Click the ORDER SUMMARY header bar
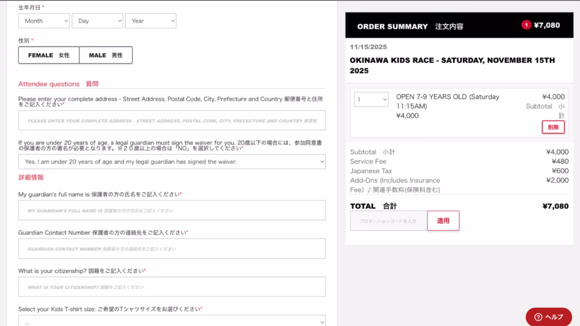The width and height of the screenshot is (580, 326). pos(459,25)
